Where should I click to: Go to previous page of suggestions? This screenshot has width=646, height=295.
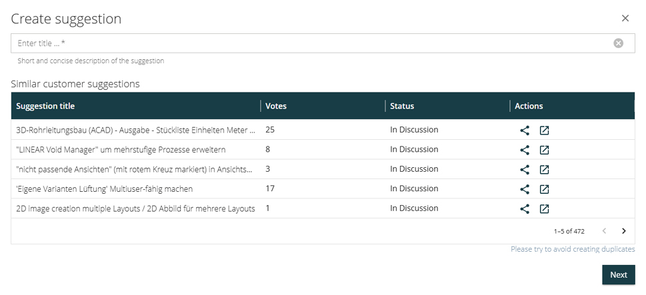[604, 231]
